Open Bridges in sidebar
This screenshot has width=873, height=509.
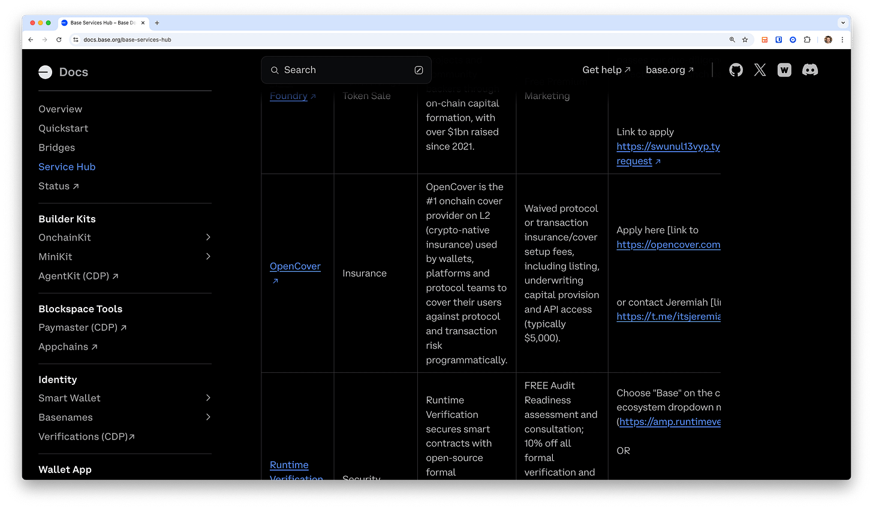pyautogui.click(x=57, y=147)
